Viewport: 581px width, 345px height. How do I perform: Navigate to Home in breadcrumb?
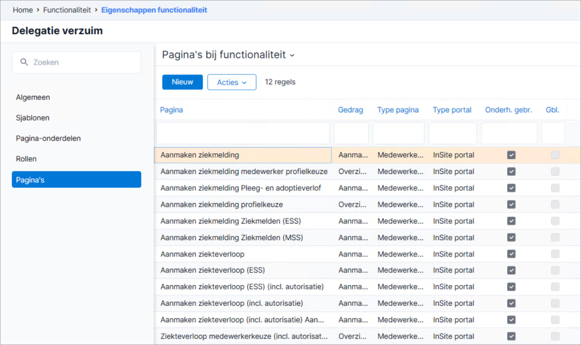tap(23, 10)
